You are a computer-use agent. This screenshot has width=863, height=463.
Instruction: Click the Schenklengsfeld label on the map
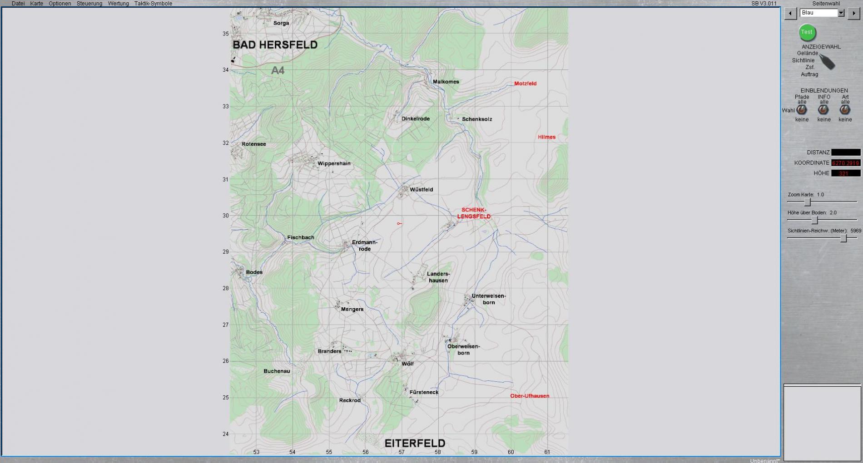(x=473, y=213)
